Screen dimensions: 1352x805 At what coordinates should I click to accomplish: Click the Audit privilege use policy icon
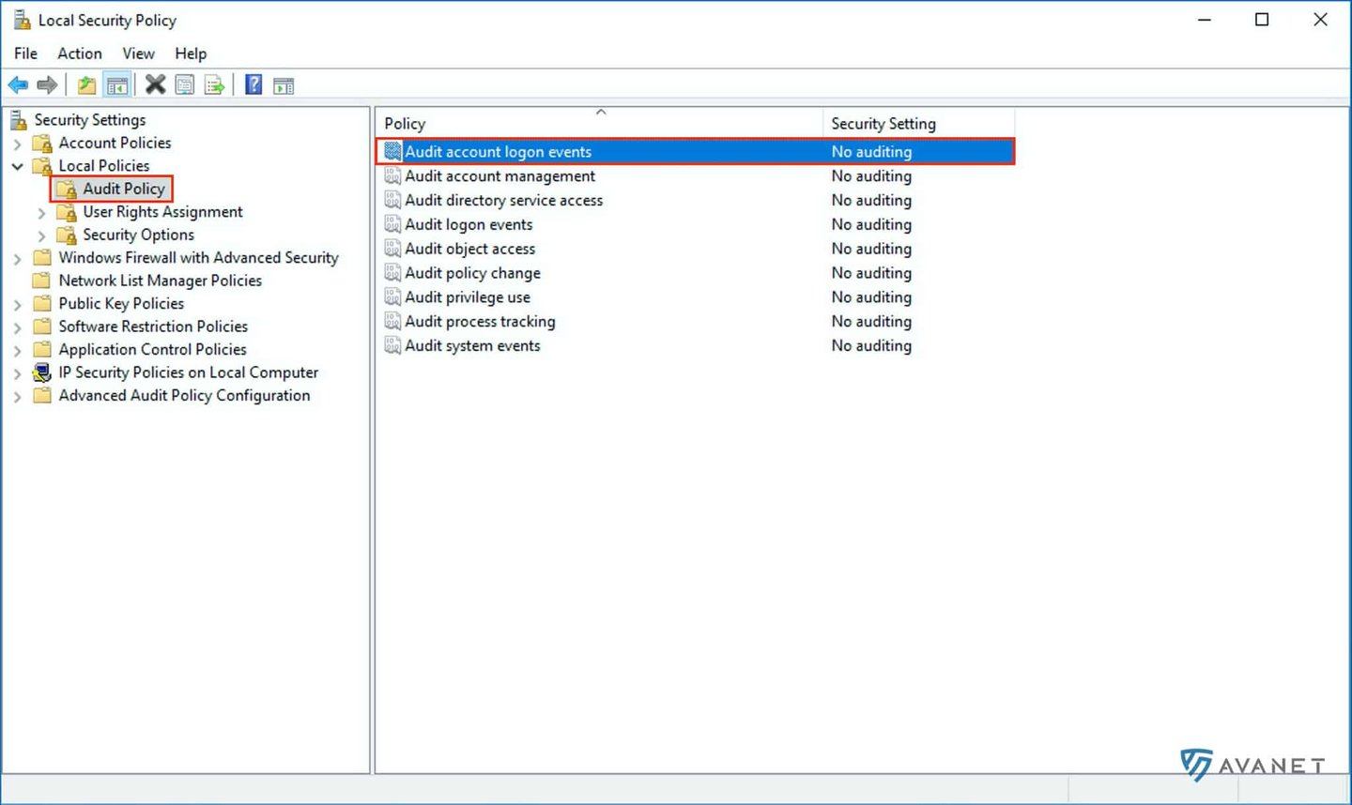392,297
